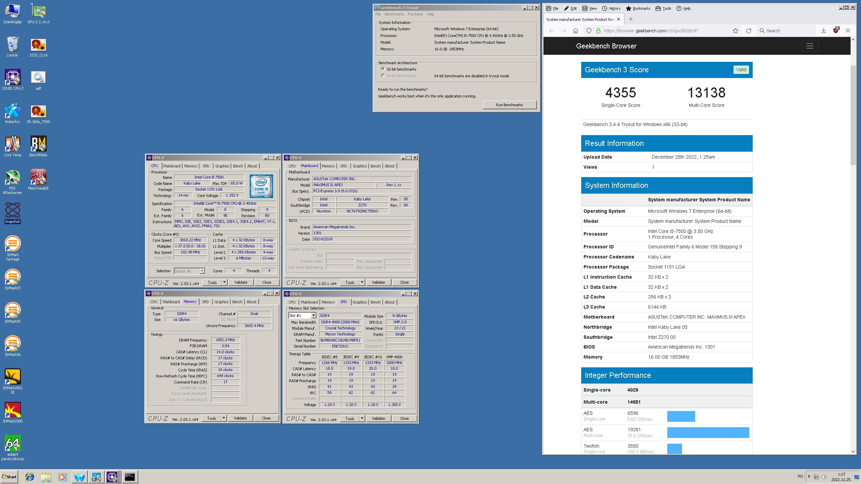The width and height of the screenshot is (861, 484).
Task: Click Validate in the CPU-Z SPD window
Action: coord(378,418)
